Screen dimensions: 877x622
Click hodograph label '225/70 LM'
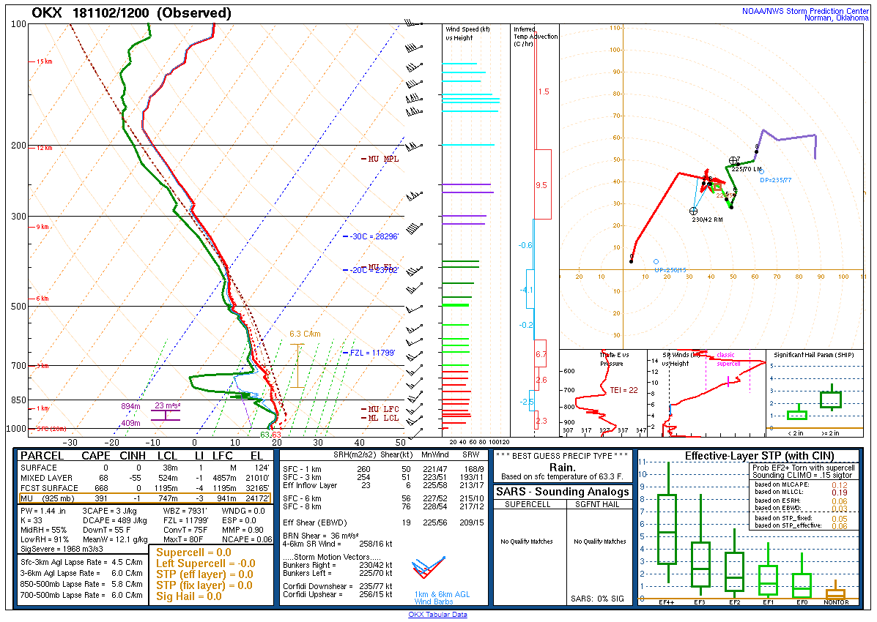[x=747, y=169]
